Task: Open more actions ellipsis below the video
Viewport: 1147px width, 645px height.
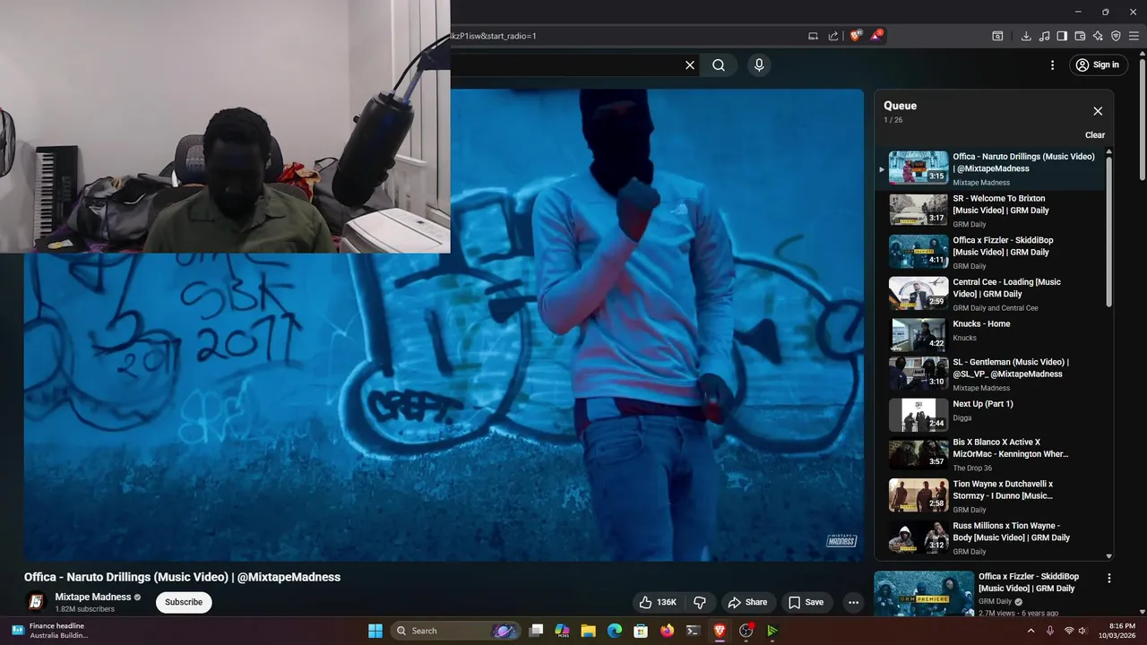Action: (x=853, y=602)
